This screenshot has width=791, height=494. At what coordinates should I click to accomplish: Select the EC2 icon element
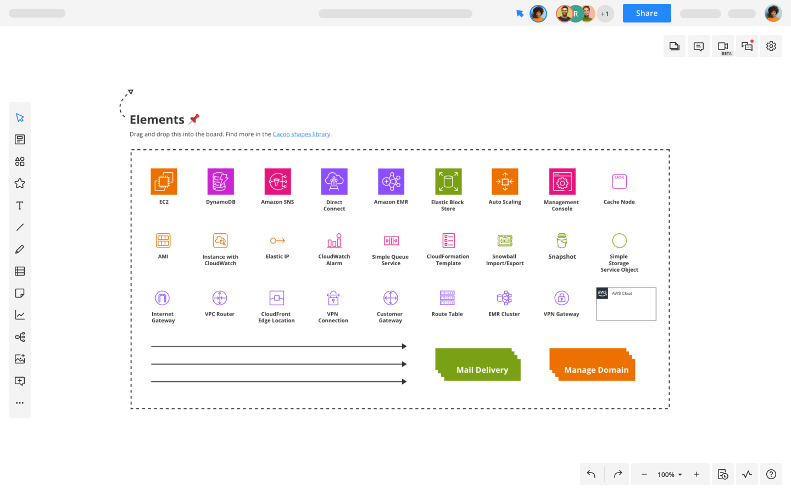[x=164, y=181]
